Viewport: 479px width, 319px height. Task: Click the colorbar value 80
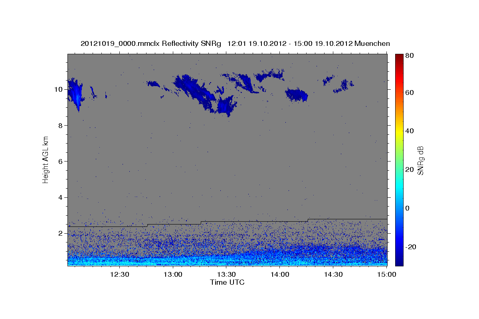409,55
